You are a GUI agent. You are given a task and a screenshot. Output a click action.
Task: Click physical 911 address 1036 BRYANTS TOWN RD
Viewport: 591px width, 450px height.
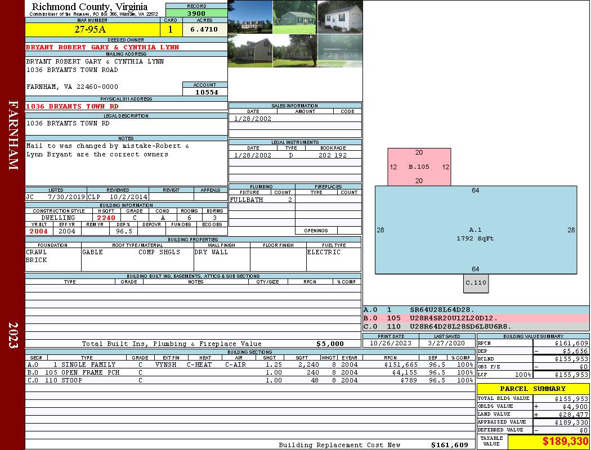(72, 106)
